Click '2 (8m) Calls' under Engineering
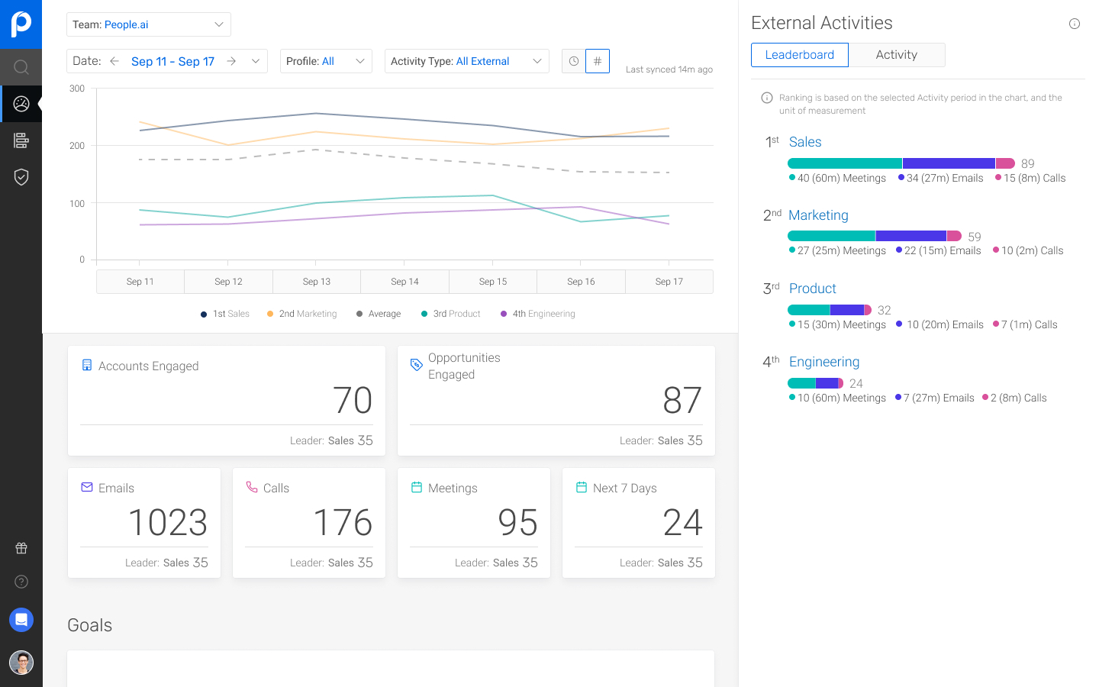The image size is (1099, 687). point(1014,398)
